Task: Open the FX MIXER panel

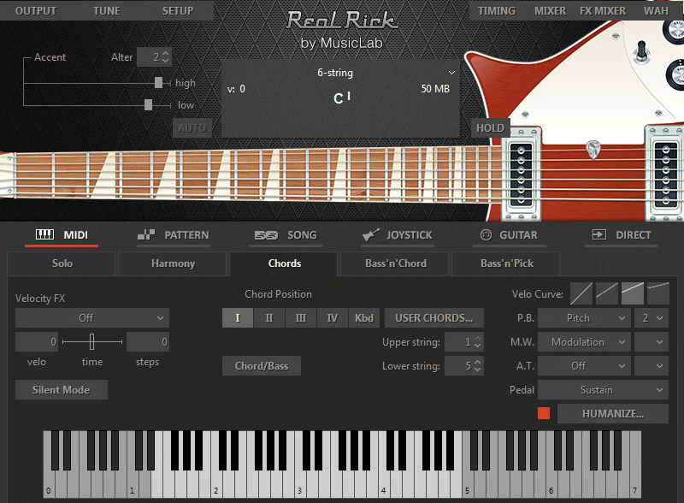Action: tap(603, 10)
